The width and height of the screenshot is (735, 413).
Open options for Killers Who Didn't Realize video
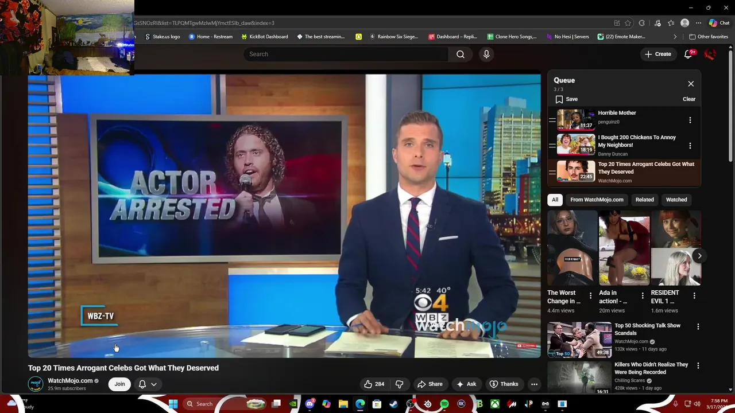point(698,365)
